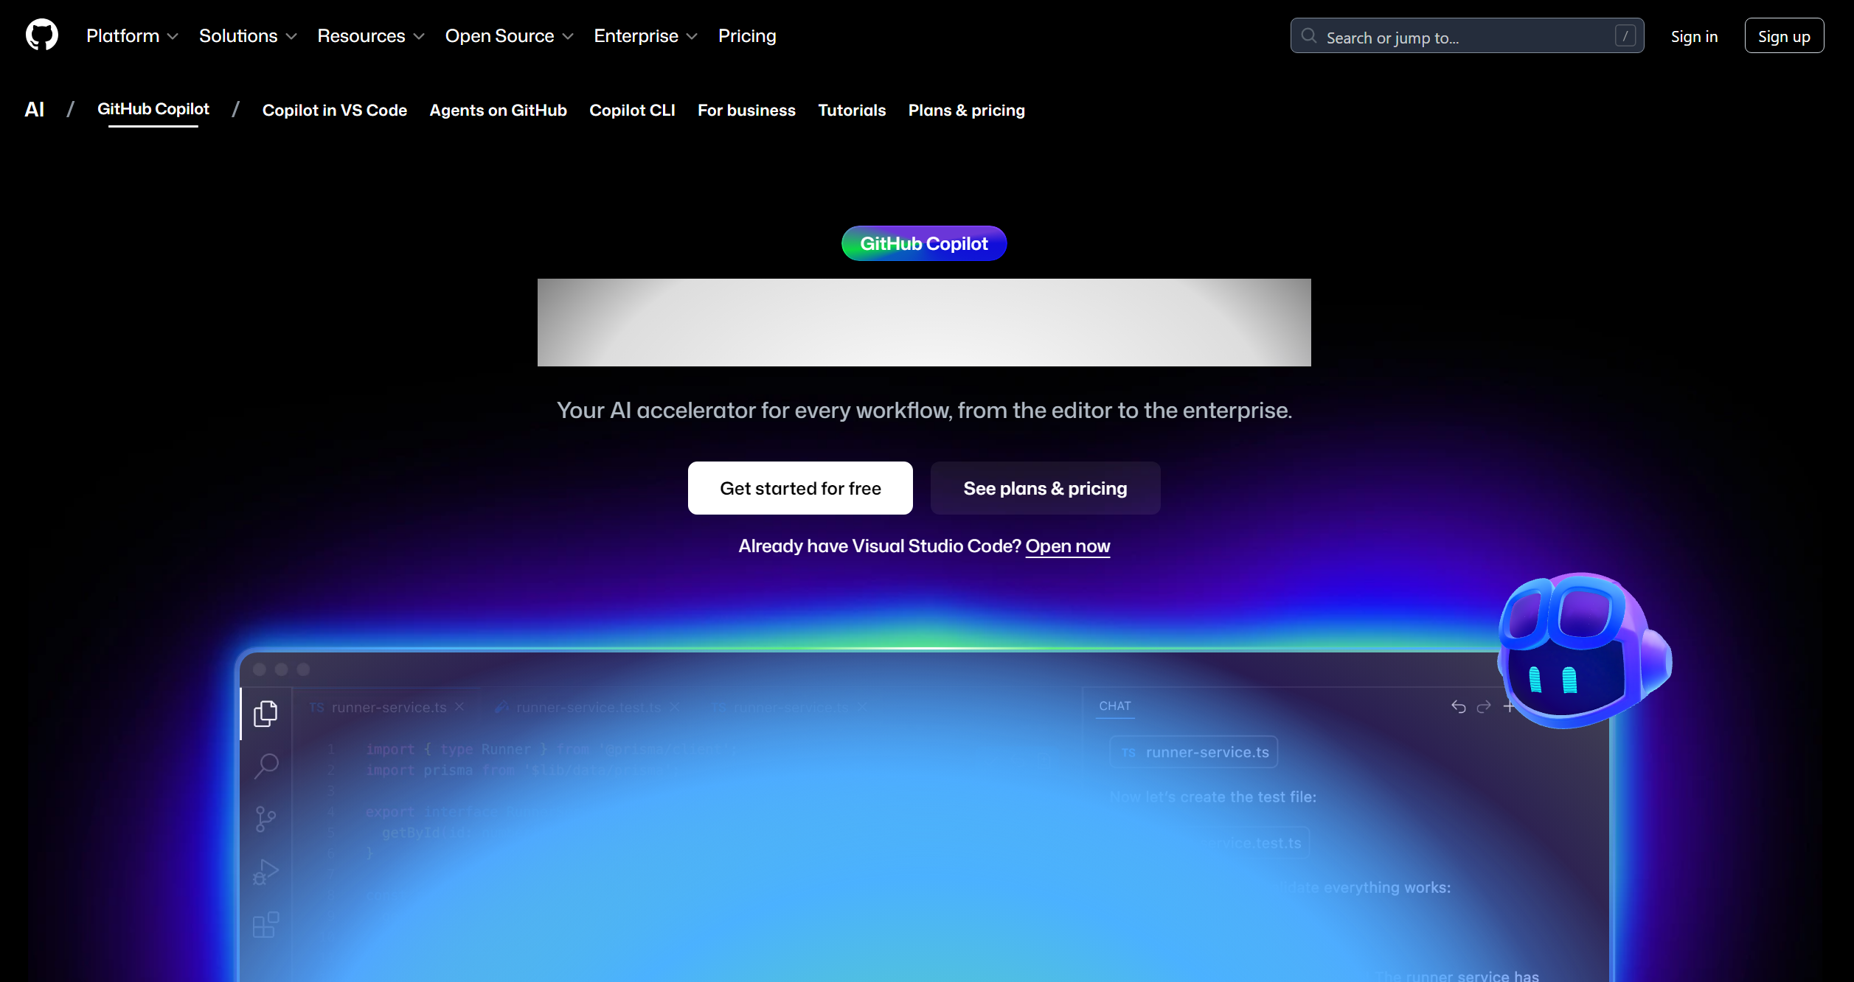Open the Open Source dropdown
The image size is (1854, 982).
[509, 36]
